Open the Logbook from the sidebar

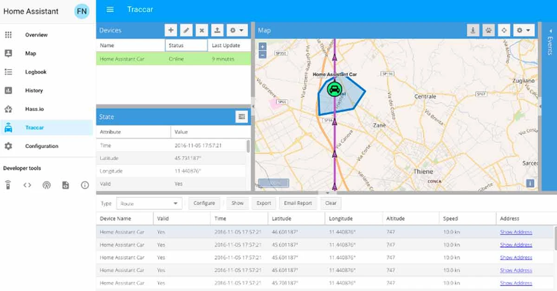pyautogui.click(x=36, y=72)
